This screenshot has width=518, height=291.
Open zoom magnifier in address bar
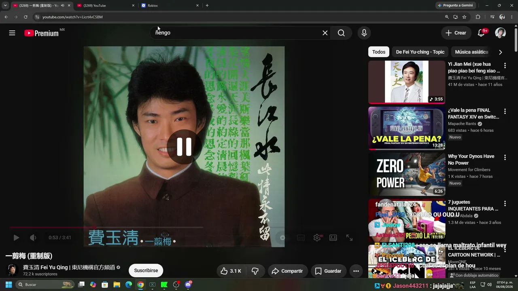(447, 17)
